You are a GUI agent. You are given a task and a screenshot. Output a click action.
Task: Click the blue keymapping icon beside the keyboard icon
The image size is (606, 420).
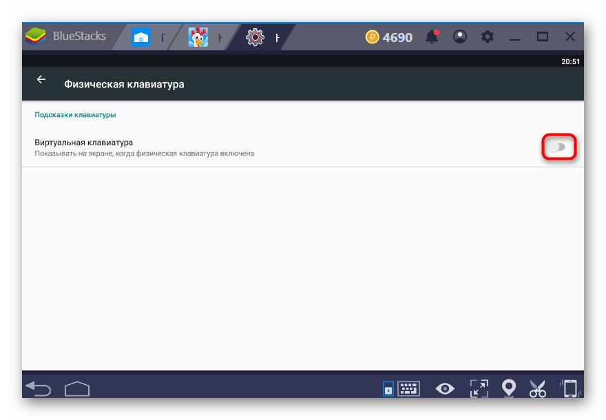pos(388,389)
